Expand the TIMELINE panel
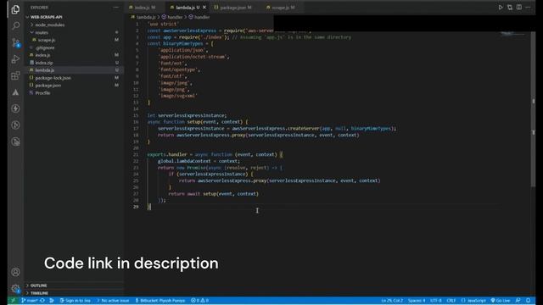The width and height of the screenshot is (543, 305). (39, 293)
